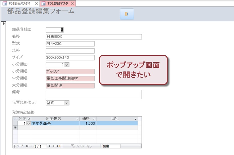Image resolution: width=234 pixels, height=155 pixels.
Task: Open the 発注 dropdown in the first subform row
Action: pos(28,123)
